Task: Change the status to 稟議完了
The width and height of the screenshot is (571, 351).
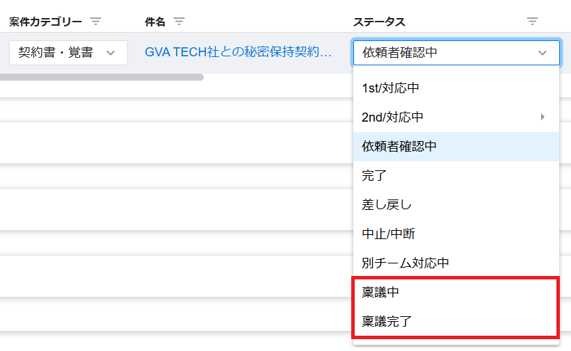Action: pos(387,322)
